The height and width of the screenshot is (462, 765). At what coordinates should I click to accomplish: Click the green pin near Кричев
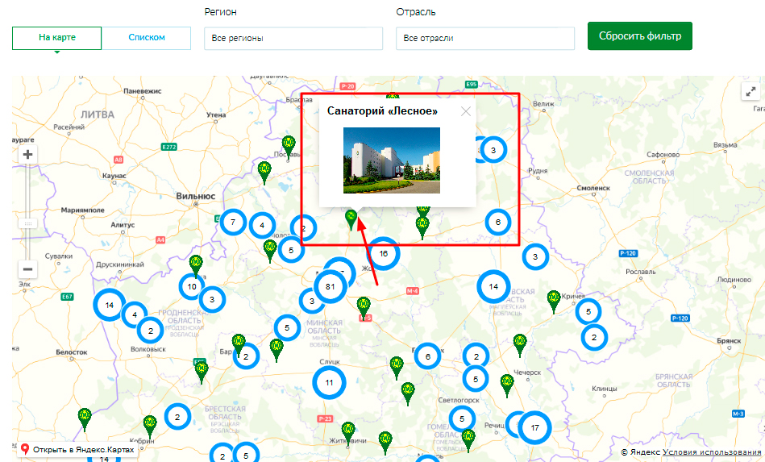[x=554, y=299]
